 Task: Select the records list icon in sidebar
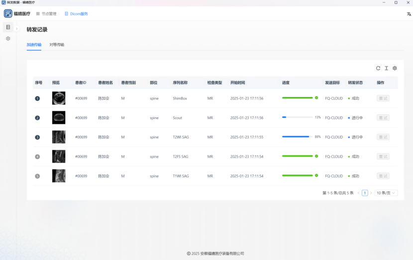(x=8, y=27)
